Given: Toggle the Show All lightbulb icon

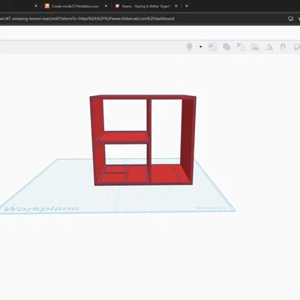Looking at the screenshot, I should coord(190,46).
